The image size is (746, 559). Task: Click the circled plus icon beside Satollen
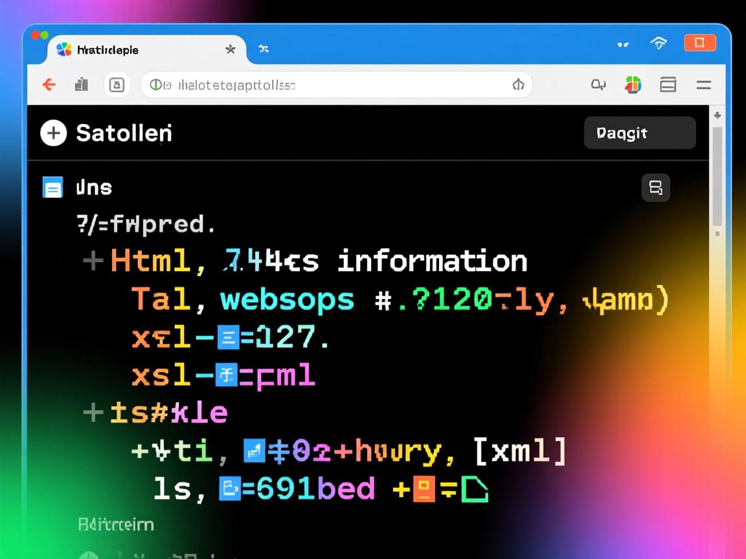point(53,133)
